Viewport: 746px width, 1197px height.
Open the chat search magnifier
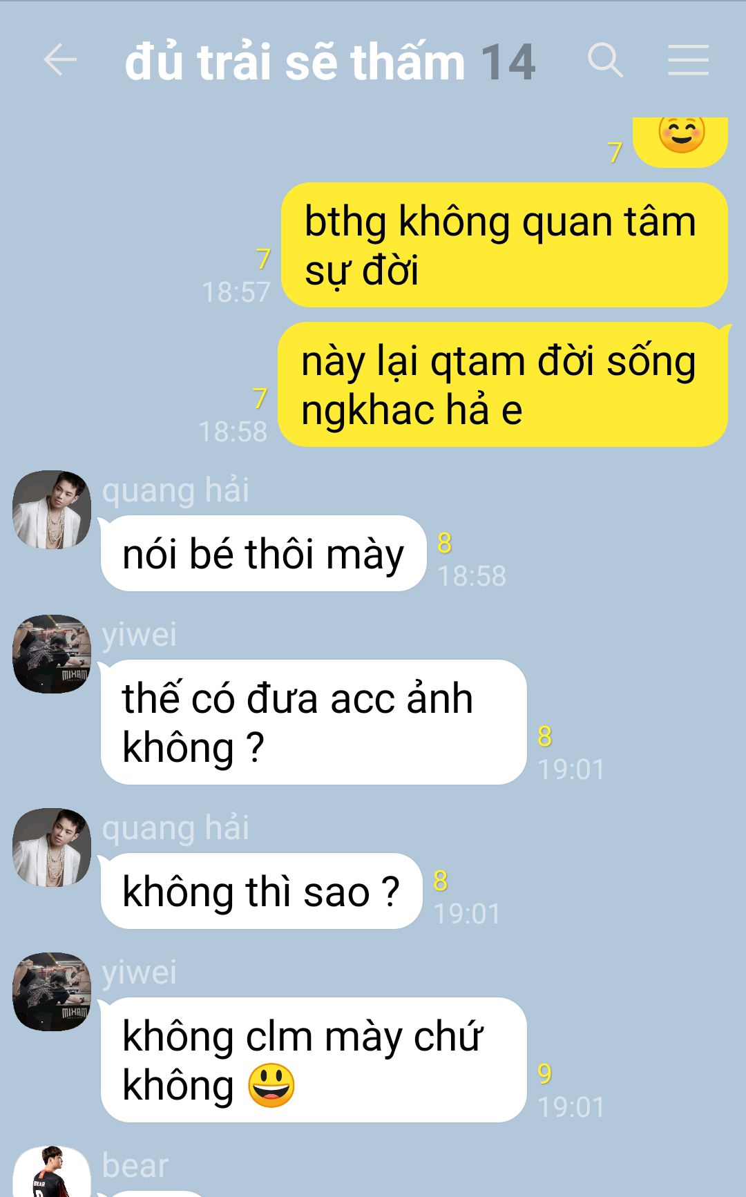[x=606, y=60]
